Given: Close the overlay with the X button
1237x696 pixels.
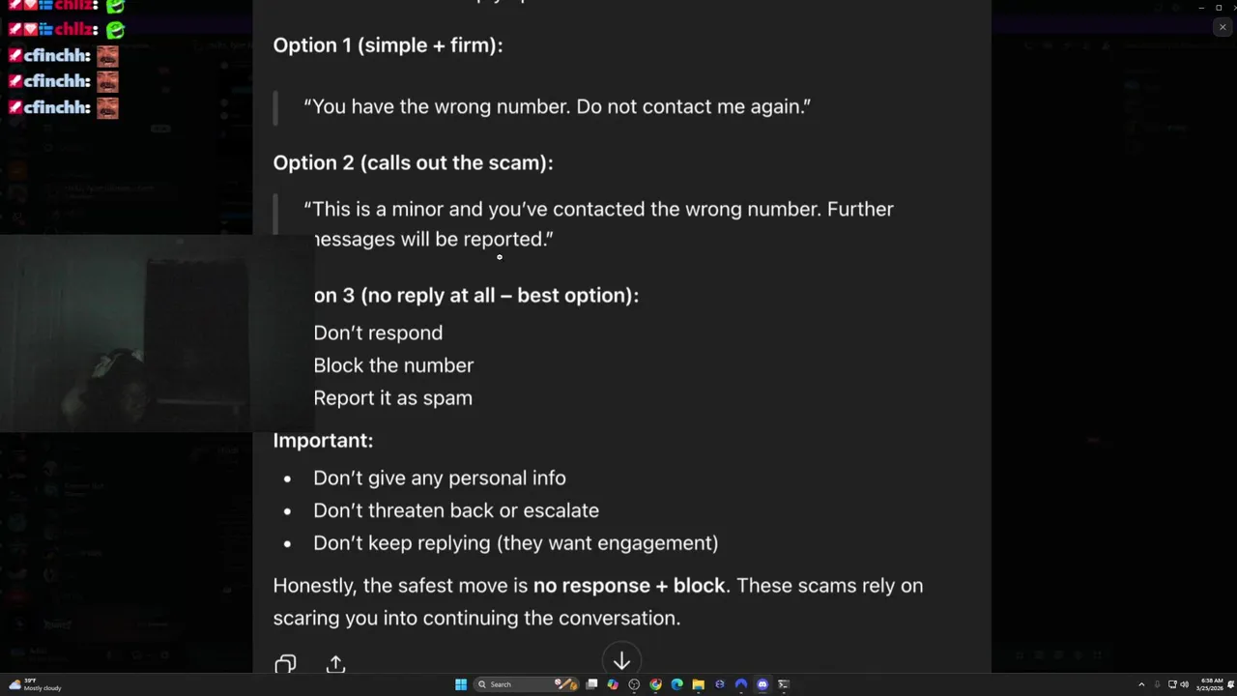Looking at the screenshot, I should click(1223, 27).
